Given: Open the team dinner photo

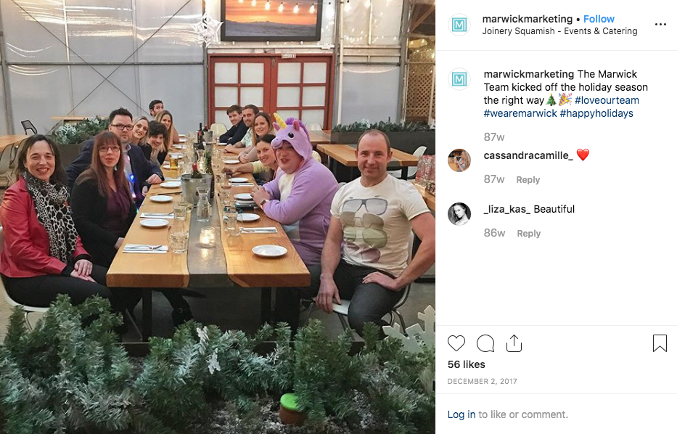Looking at the screenshot, I should pyautogui.click(x=218, y=217).
